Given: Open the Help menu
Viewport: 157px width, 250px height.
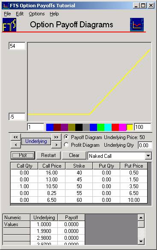Looking at the screenshot, I should (54, 14).
